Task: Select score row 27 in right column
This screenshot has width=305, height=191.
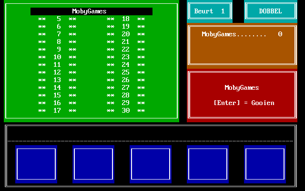Action: pyautogui.click(x=126, y=88)
